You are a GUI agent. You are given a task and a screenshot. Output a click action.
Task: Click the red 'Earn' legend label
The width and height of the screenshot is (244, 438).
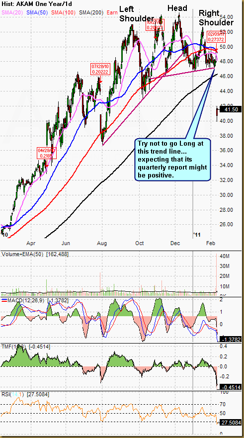coord(112,13)
